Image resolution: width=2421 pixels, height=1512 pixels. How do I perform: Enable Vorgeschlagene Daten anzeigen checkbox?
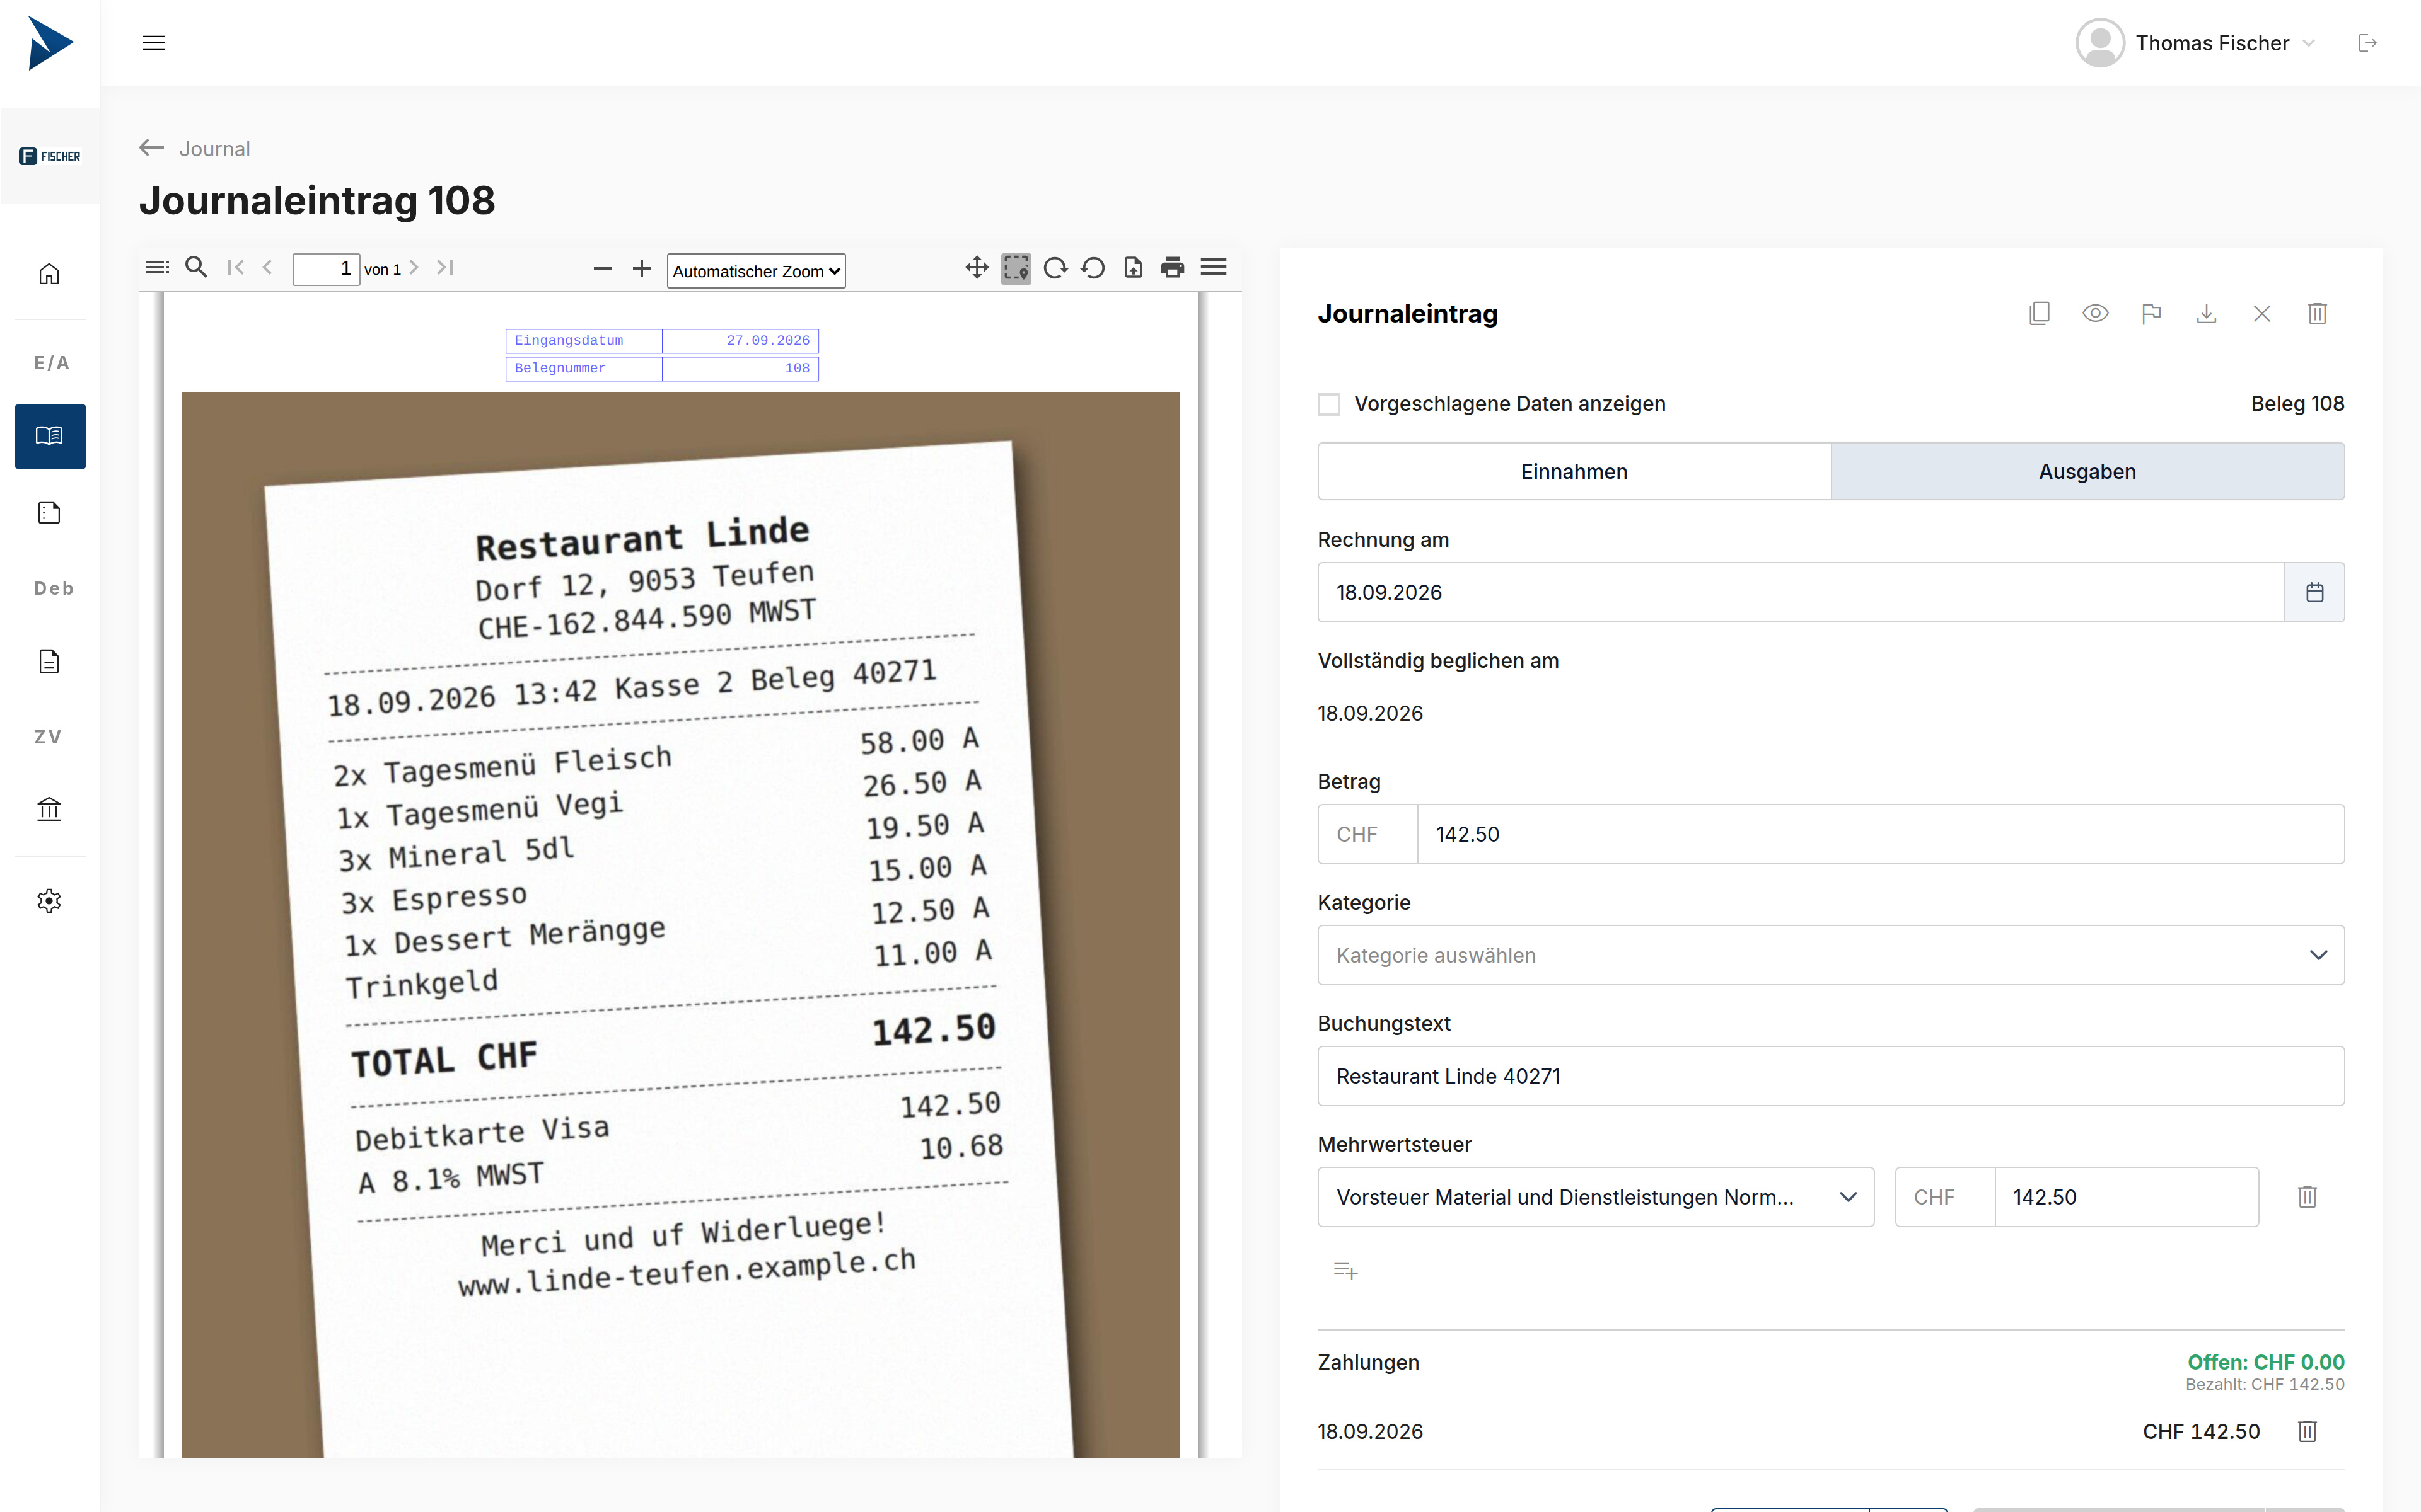pyautogui.click(x=1328, y=404)
